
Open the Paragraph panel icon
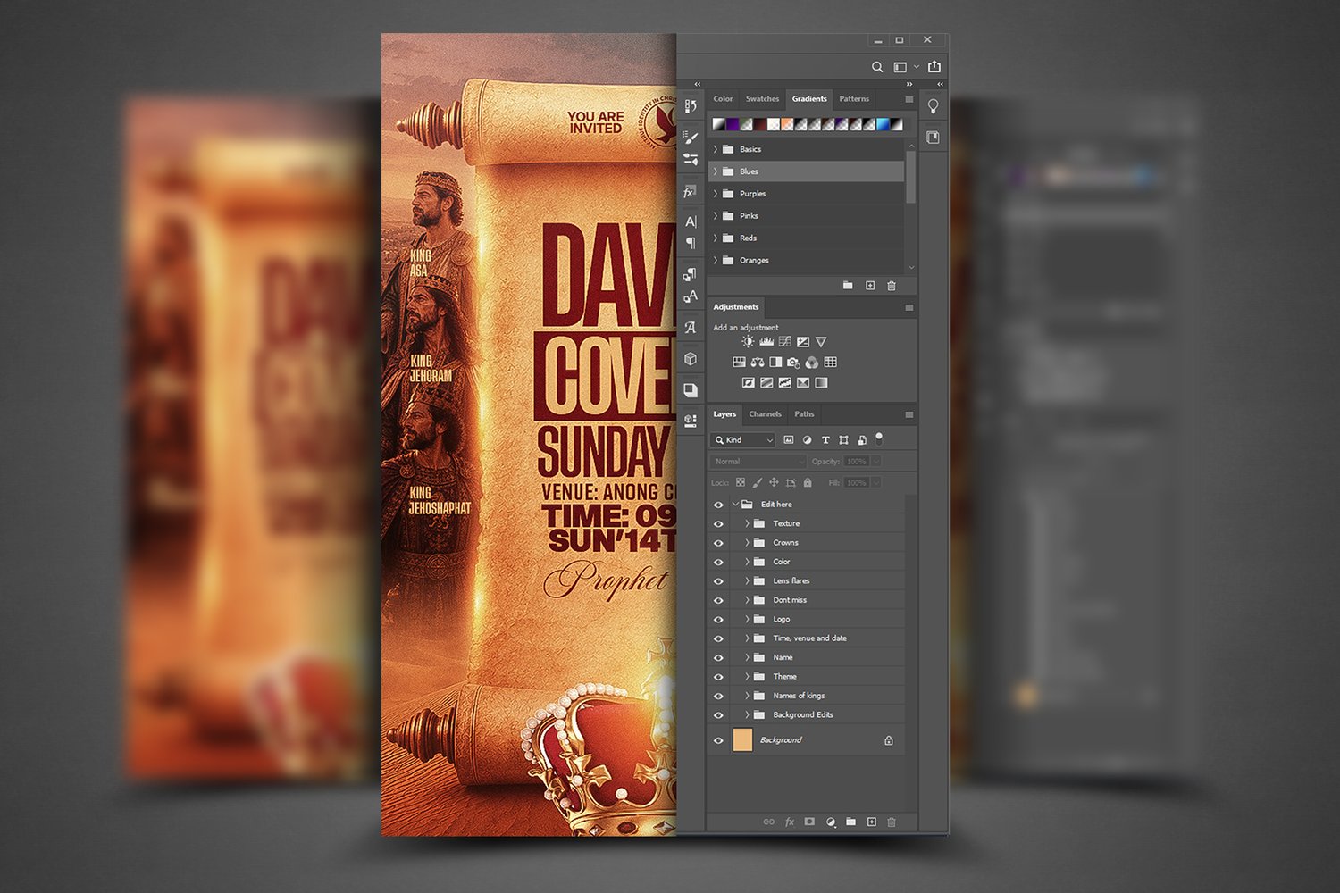pyautogui.click(x=691, y=243)
